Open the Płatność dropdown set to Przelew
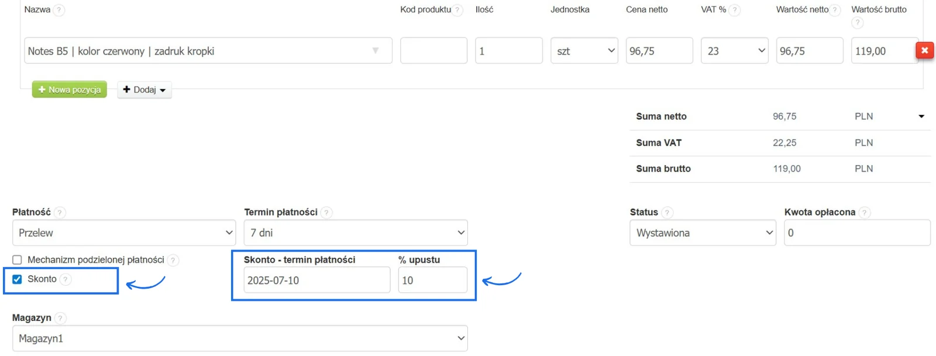Viewport: 936px width, 356px height. [124, 233]
